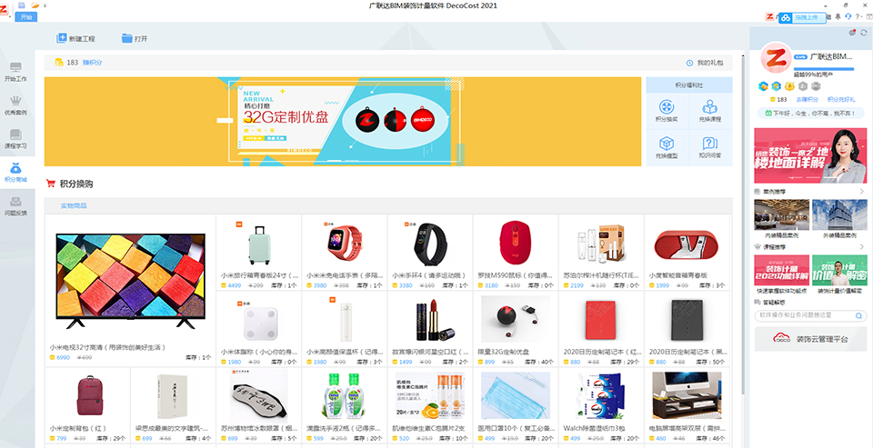Open the 小米高颜值保温杯 product
873x448 pixels.
(x=345, y=328)
